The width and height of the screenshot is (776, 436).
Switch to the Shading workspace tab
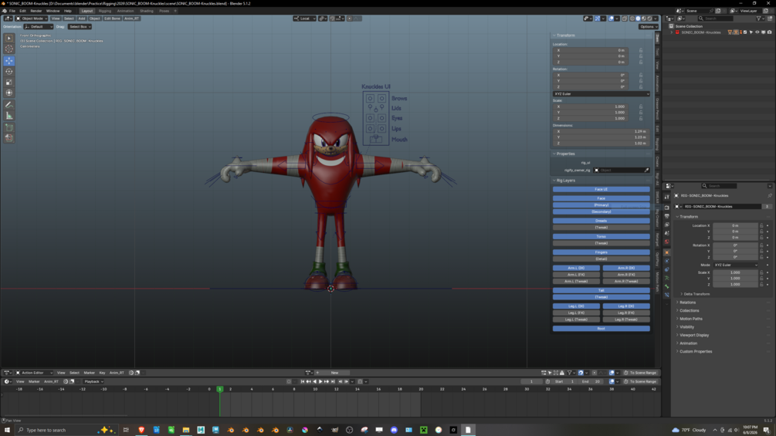147,11
